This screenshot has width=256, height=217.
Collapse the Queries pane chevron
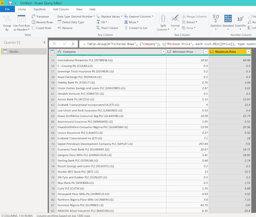(44, 42)
